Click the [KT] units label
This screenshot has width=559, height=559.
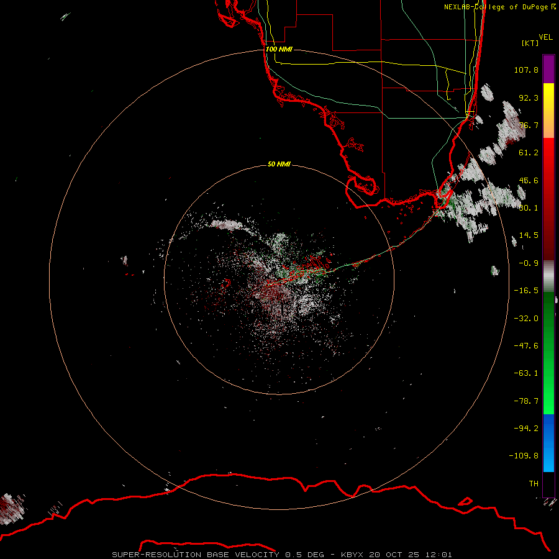(530, 43)
